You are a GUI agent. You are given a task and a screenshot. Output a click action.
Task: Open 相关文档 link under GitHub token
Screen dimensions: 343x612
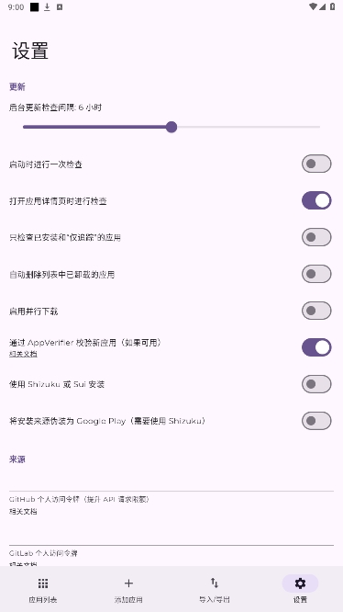(23, 511)
